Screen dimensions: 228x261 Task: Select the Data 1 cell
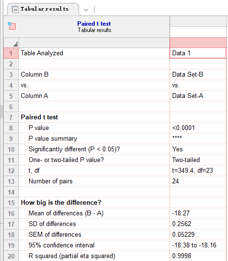pos(198,53)
